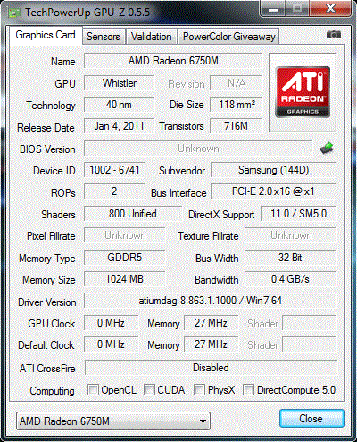The image size is (357, 442).
Task: Click the GPU-Z title bar app icon
Action: [14, 13]
